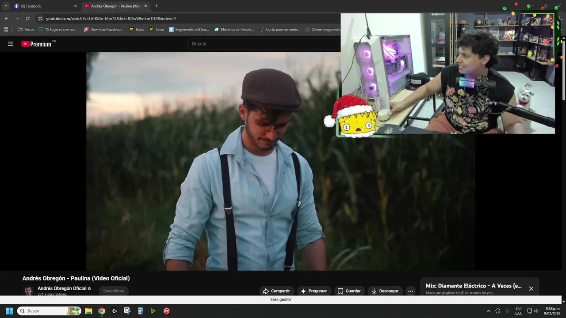The width and height of the screenshot is (566, 318).
Task: Open Andrés Obregón Oficial channel avatar
Action: [29, 291]
